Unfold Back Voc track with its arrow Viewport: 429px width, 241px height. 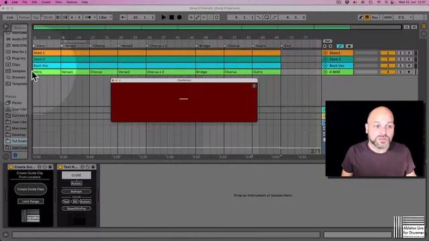click(x=325, y=66)
